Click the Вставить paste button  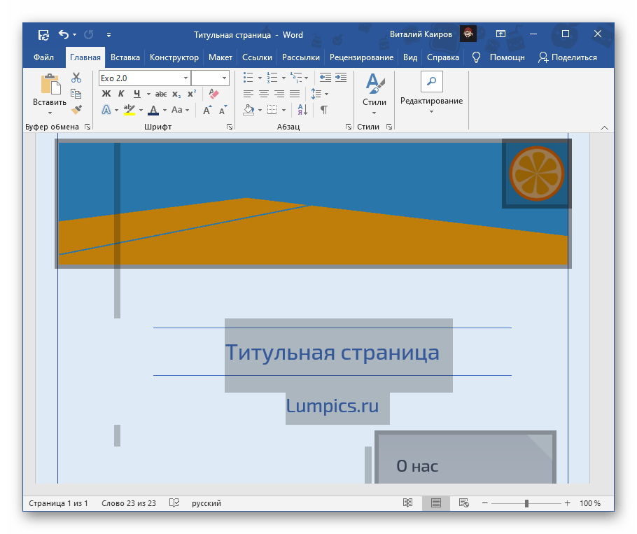click(50, 92)
